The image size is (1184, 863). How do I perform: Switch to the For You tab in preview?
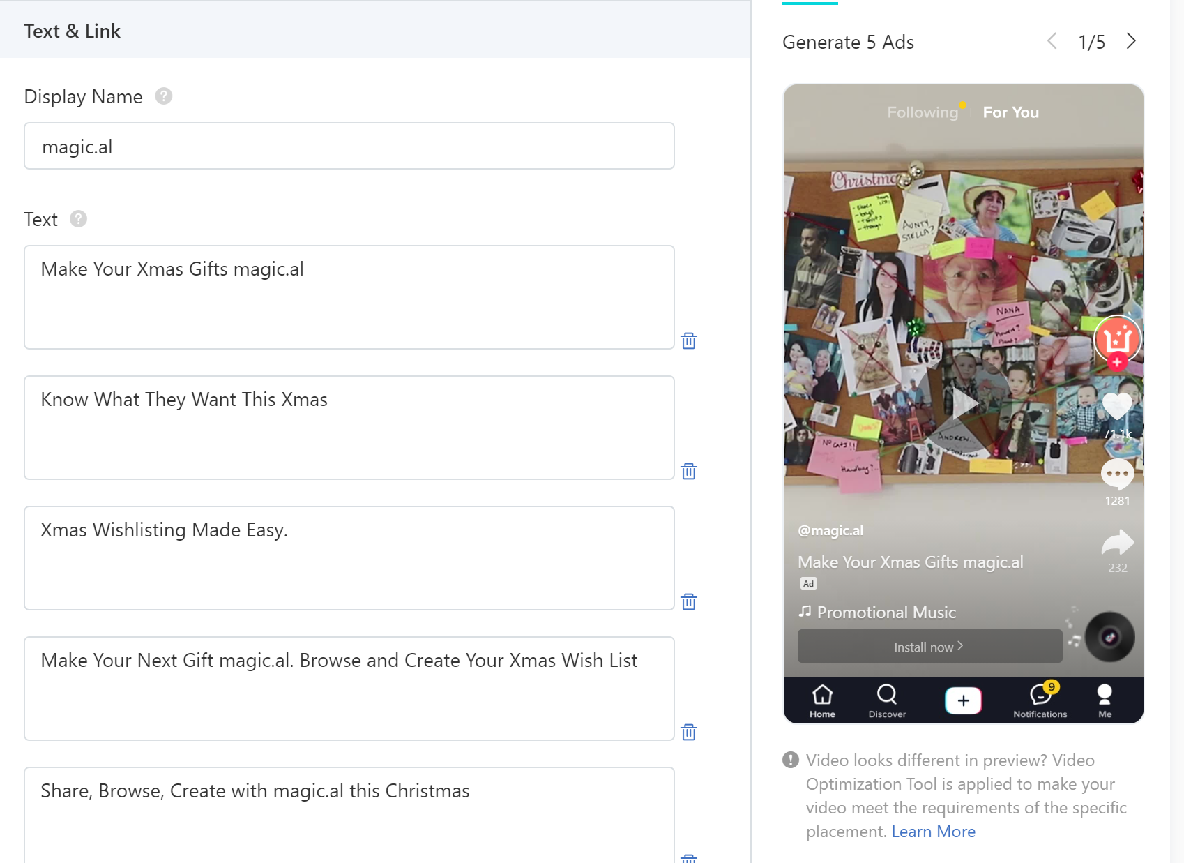click(x=1010, y=112)
